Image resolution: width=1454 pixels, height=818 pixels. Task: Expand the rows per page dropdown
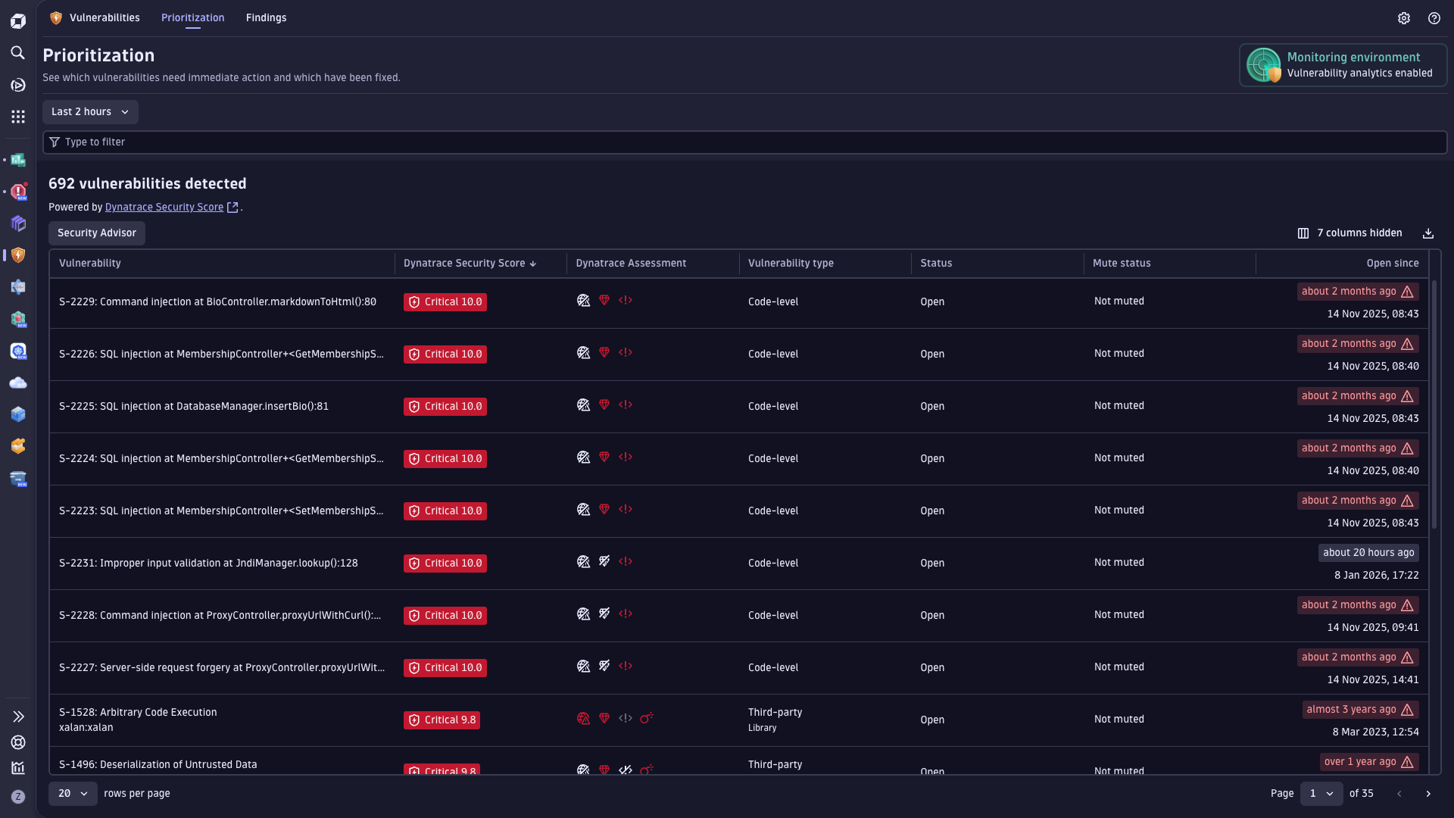pyautogui.click(x=73, y=794)
